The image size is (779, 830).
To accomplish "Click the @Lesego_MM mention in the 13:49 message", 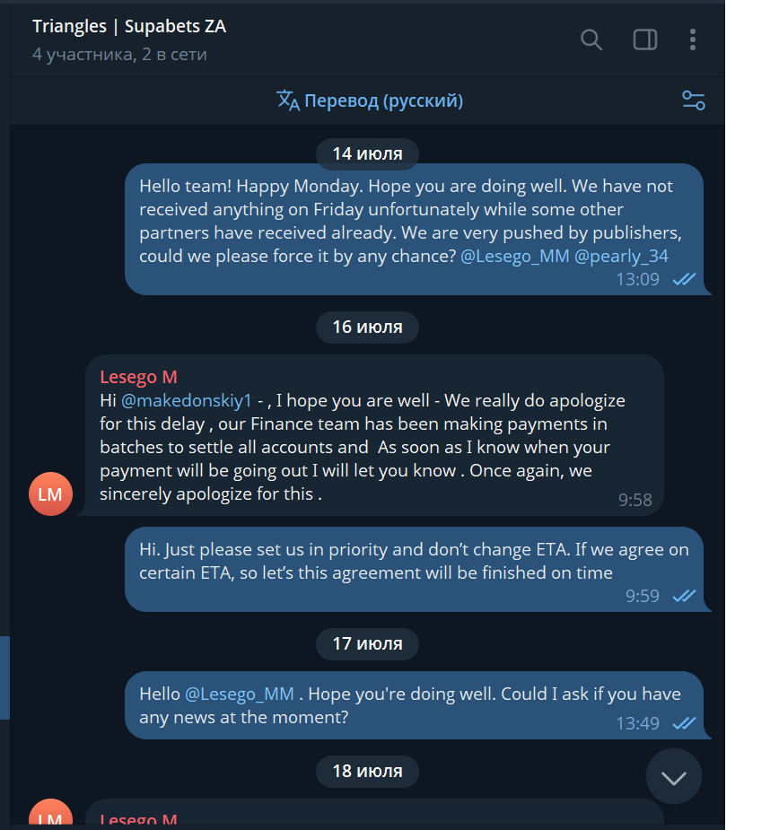I will [x=240, y=695].
